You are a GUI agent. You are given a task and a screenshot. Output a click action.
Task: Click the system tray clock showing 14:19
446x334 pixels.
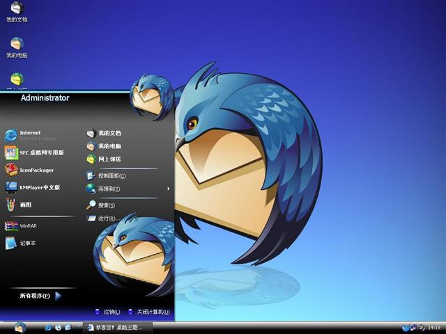pos(433,327)
